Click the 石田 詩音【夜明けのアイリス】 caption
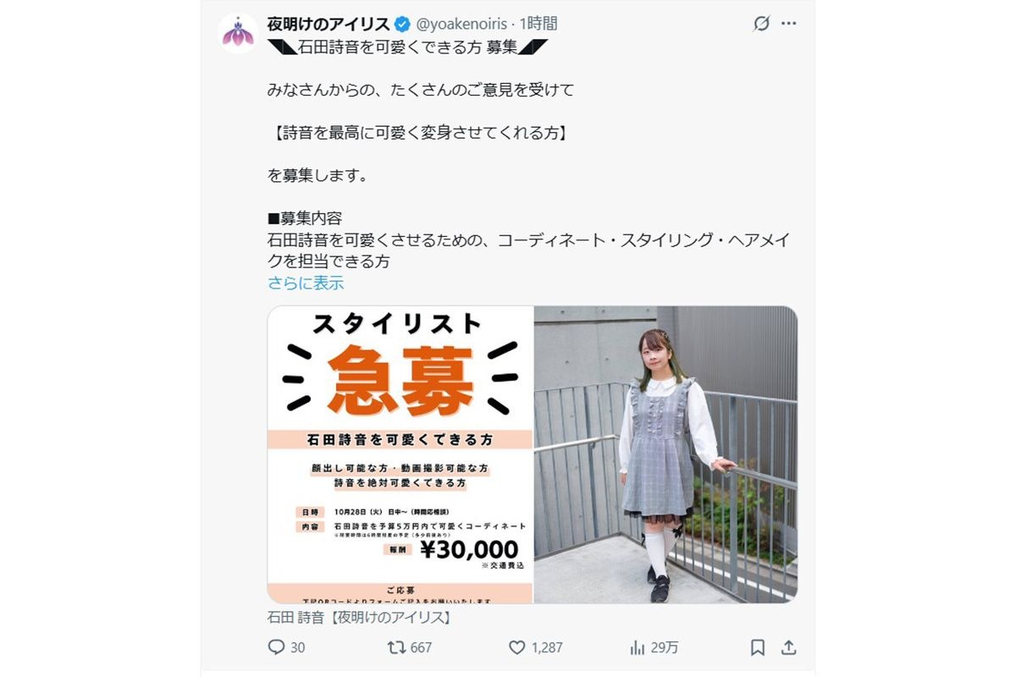This screenshot has height=677, width=1016. coord(359,618)
